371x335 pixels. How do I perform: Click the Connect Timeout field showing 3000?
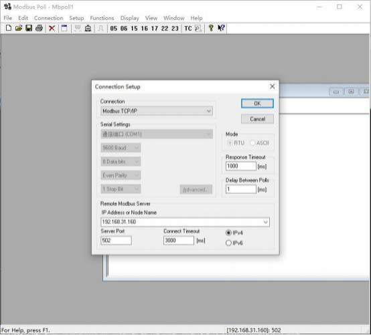click(x=179, y=241)
